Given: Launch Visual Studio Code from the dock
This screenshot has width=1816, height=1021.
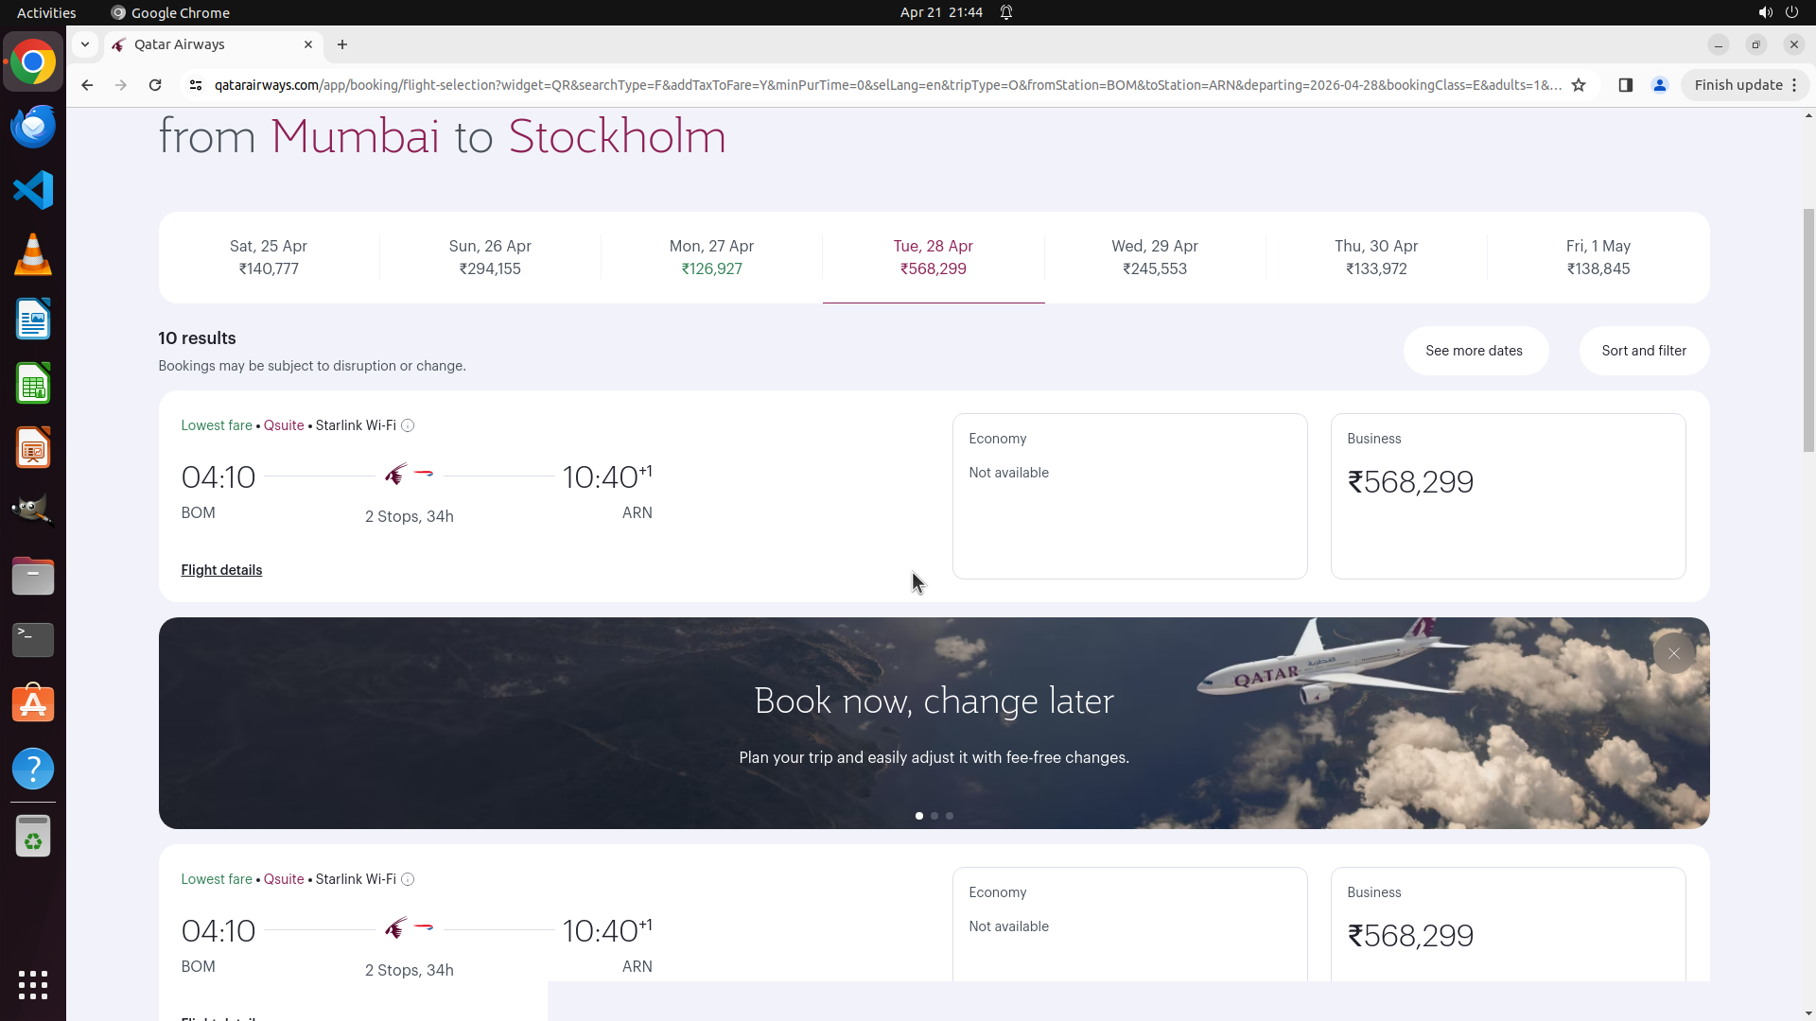Looking at the screenshot, I should 33,190.
